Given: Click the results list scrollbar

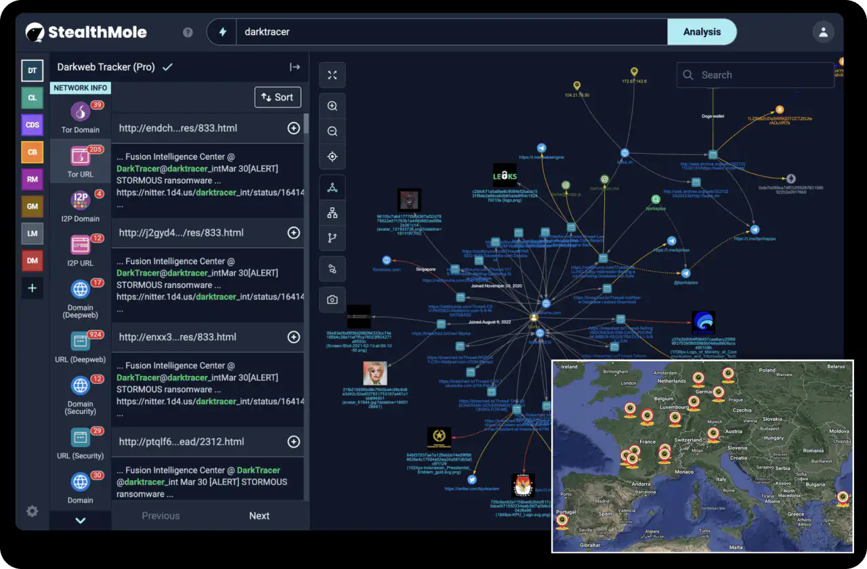Looking at the screenshot, I should 306,124.
